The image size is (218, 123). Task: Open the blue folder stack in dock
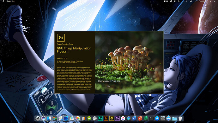point(174,119)
